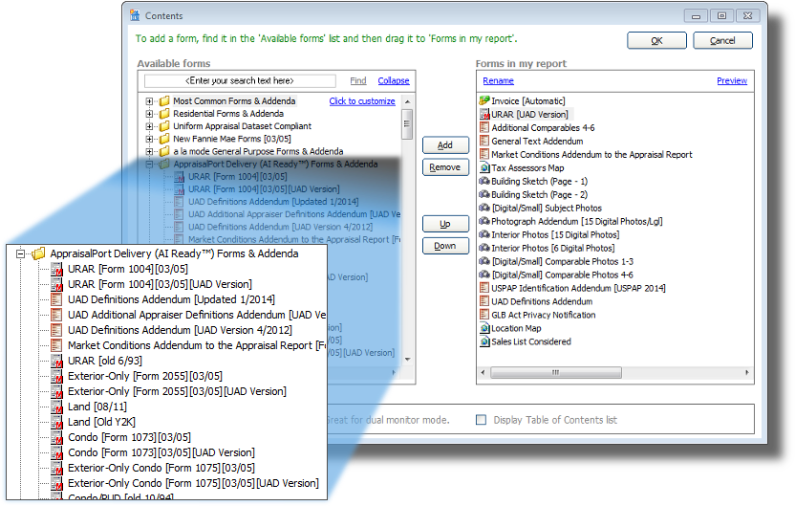The image size is (795, 506).
Task: Click the Sales List Considered icon
Action: tap(484, 341)
